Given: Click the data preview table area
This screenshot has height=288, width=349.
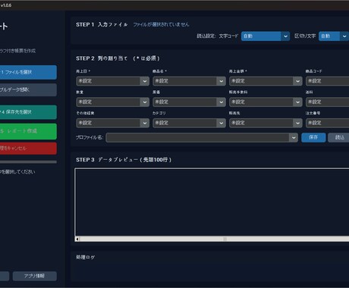Looking at the screenshot, I should pyautogui.click(x=212, y=202).
